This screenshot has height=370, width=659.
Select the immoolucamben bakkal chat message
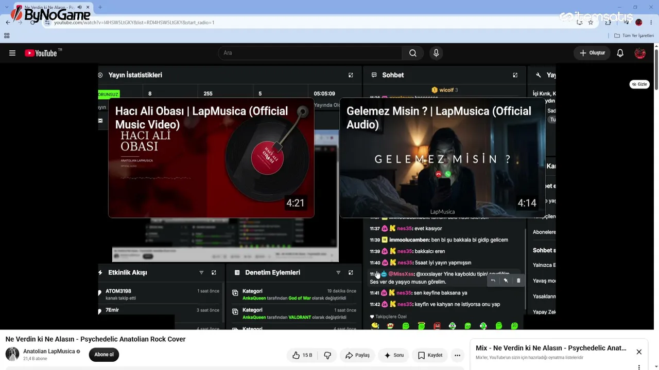pyautogui.click(x=439, y=240)
